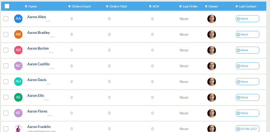Click the owner photo in Aaron Flores's row
The width and height of the screenshot is (270, 132).
click(212, 113)
